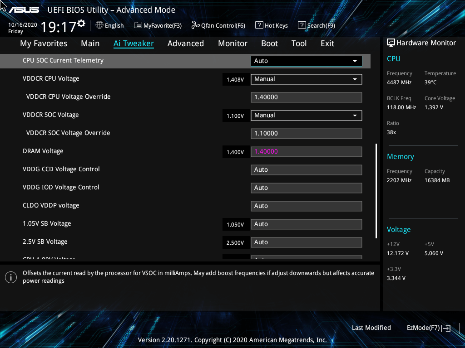Click the 12.172 V reading
This screenshot has height=348, width=465.
[398, 253]
